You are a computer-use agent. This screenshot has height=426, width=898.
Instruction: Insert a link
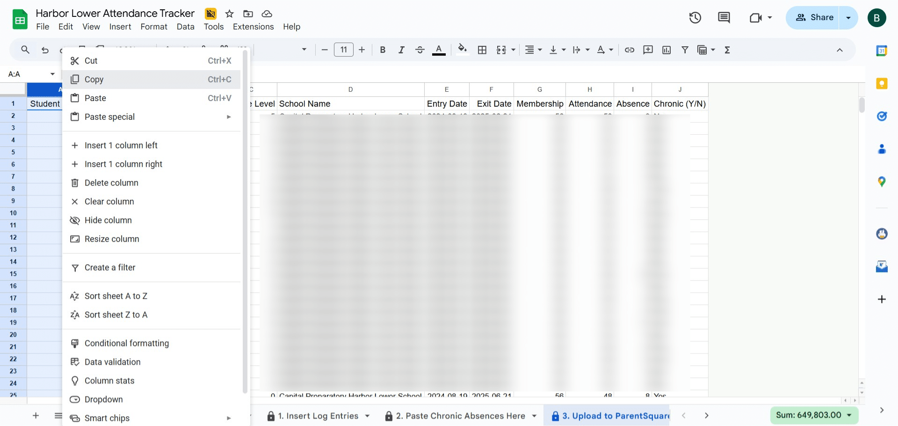(630, 50)
